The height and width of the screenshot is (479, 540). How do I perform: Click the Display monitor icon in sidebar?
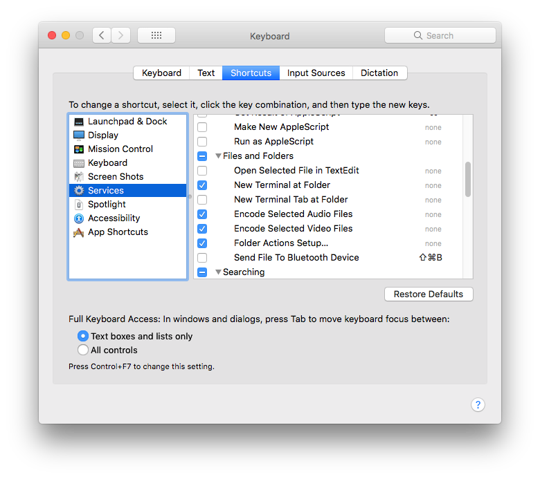coord(79,135)
